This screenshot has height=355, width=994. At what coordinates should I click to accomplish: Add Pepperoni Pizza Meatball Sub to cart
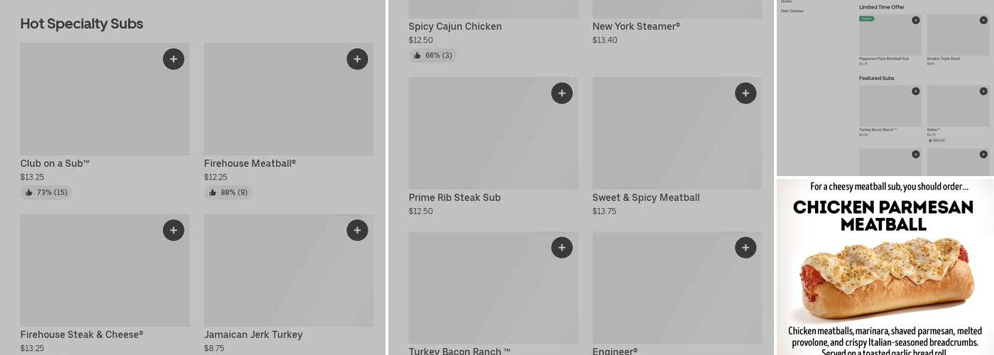(916, 20)
